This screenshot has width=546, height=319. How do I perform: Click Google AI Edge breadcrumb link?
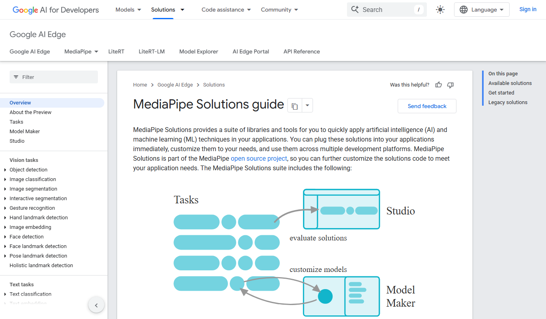[x=175, y=85]
